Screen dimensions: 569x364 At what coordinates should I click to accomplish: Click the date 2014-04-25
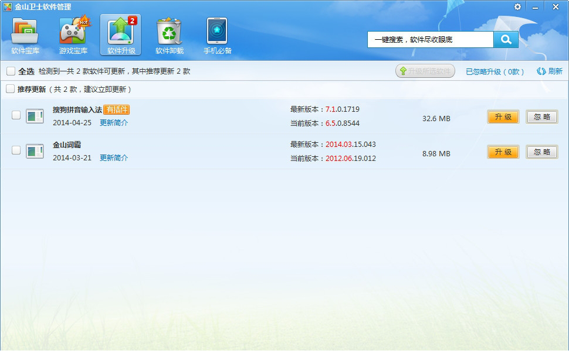(x=72, y=123)
